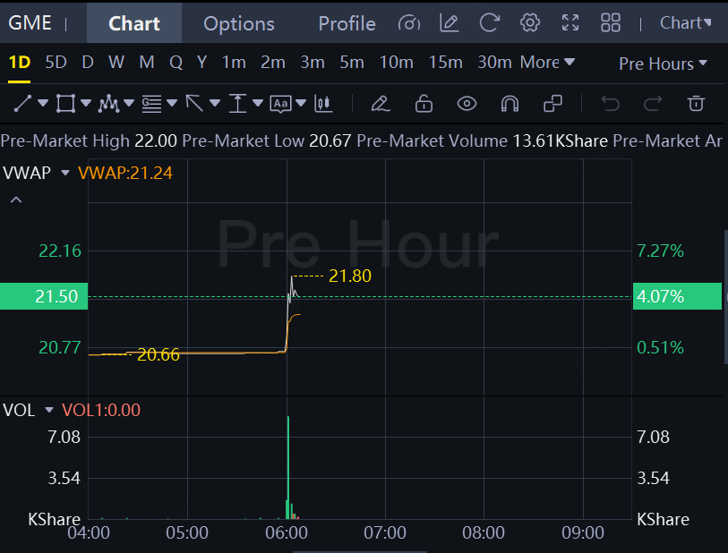Toggle the magnet snap mode
The image size is (728, 553).
[x=510, y=104]
